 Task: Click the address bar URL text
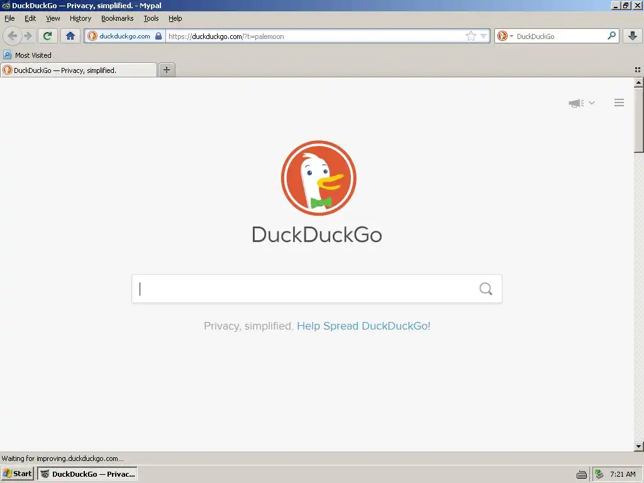coord(226,36)
